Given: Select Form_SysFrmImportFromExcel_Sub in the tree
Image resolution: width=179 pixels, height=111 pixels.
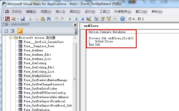Looking at the screenshot, I should click(48, 105).
